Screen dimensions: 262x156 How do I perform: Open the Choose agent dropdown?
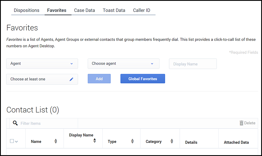point(123,64)
